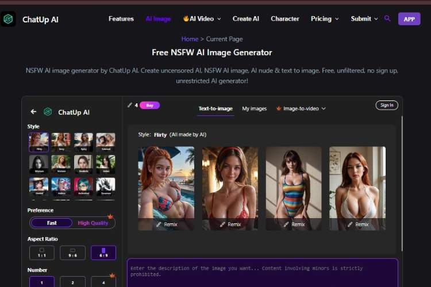Click the search magnifier icon

[x=387, y=18]
